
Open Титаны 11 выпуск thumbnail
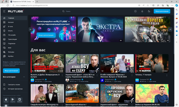click(152, 63)
